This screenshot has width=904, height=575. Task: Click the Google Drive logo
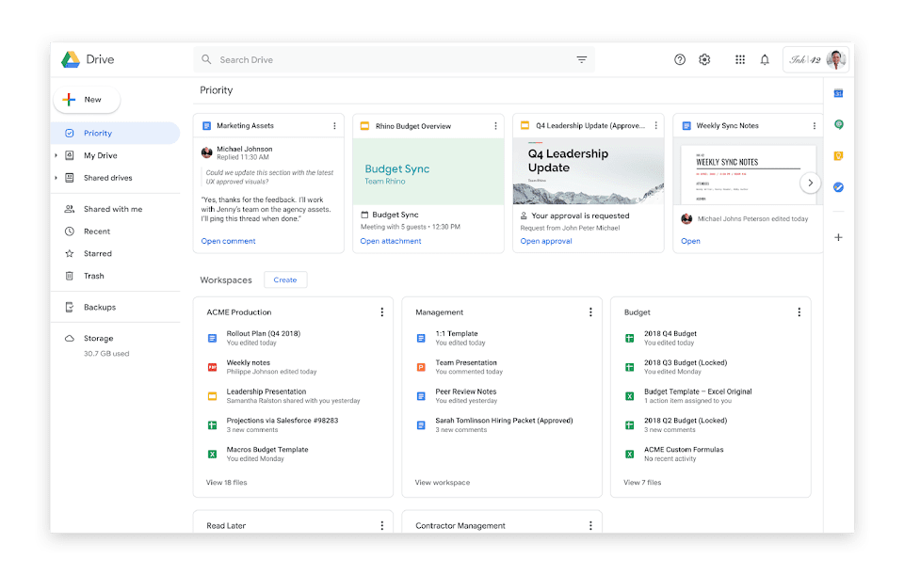coord(71,59)
